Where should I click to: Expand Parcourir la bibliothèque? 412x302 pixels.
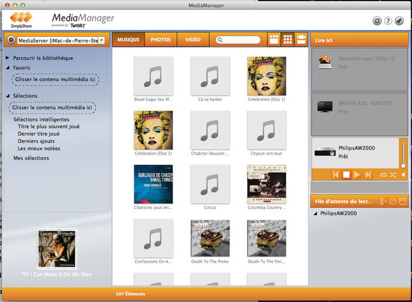point(8,58)
